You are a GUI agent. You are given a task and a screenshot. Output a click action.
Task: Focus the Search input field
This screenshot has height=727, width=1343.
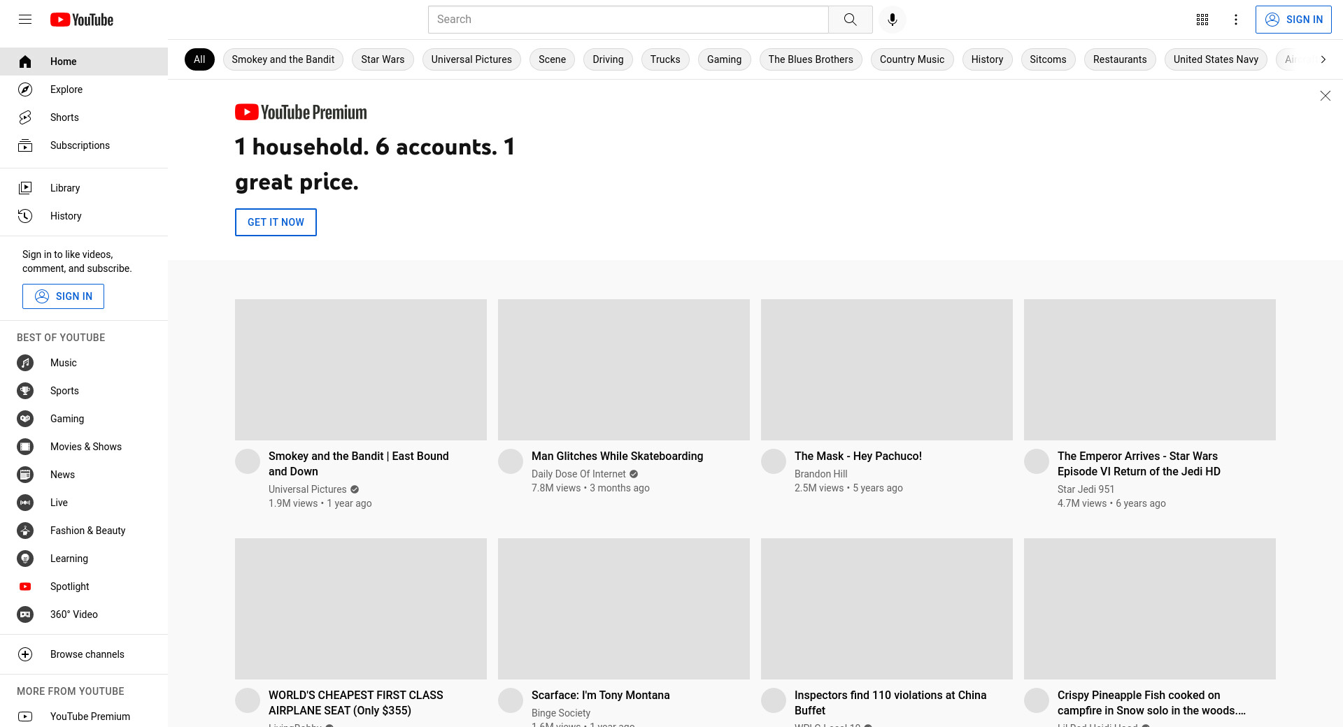pos(628,20)
